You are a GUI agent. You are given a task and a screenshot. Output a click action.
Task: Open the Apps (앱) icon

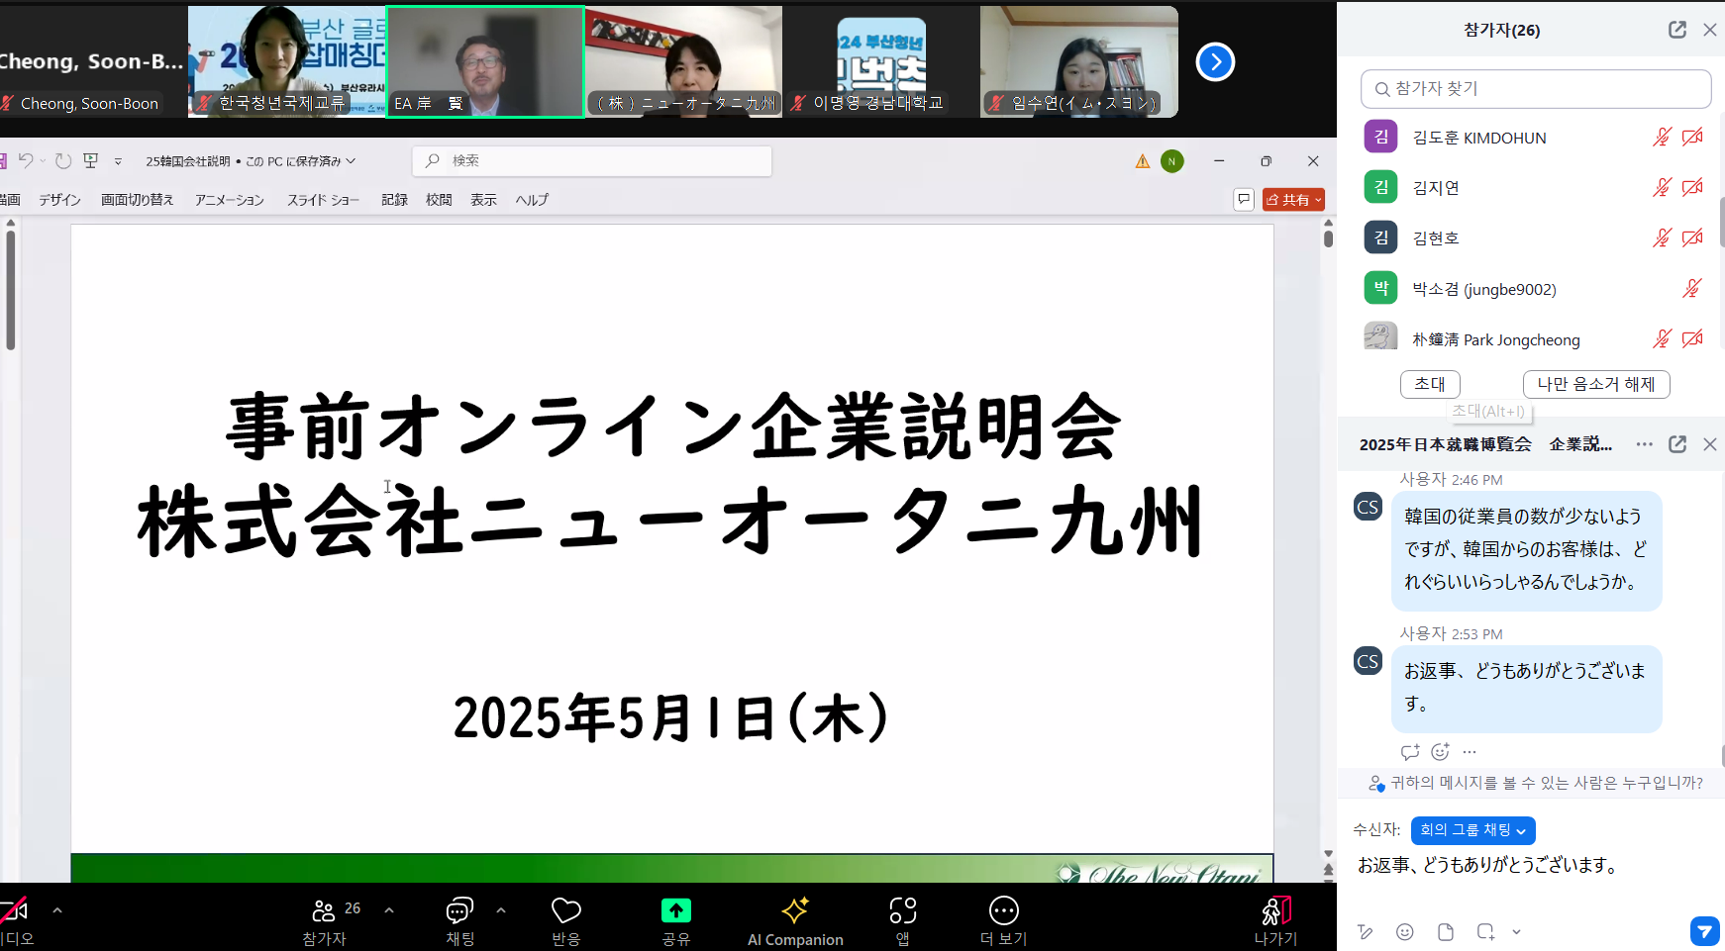(x=902, y=910)
